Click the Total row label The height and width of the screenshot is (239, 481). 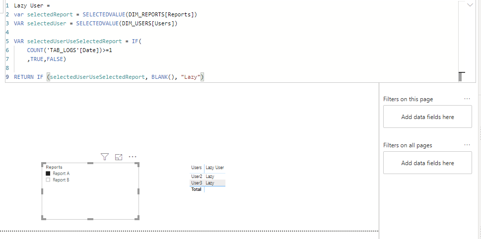(x=197, y=189)
